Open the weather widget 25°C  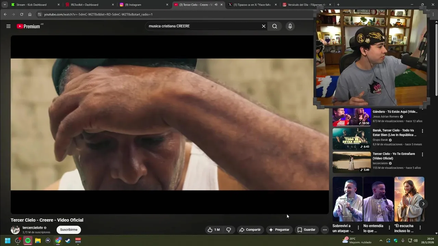357,241
